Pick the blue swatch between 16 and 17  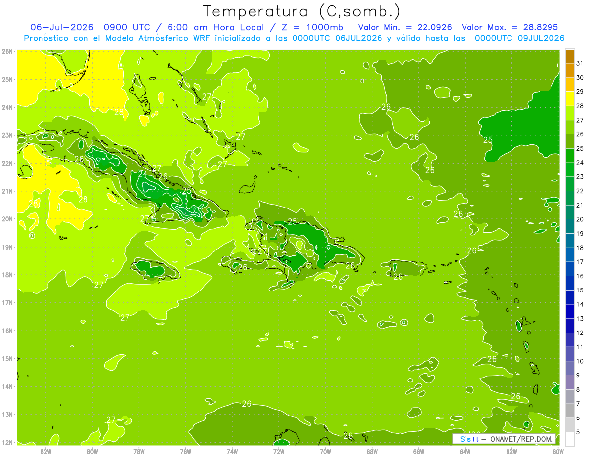[570, 269]
